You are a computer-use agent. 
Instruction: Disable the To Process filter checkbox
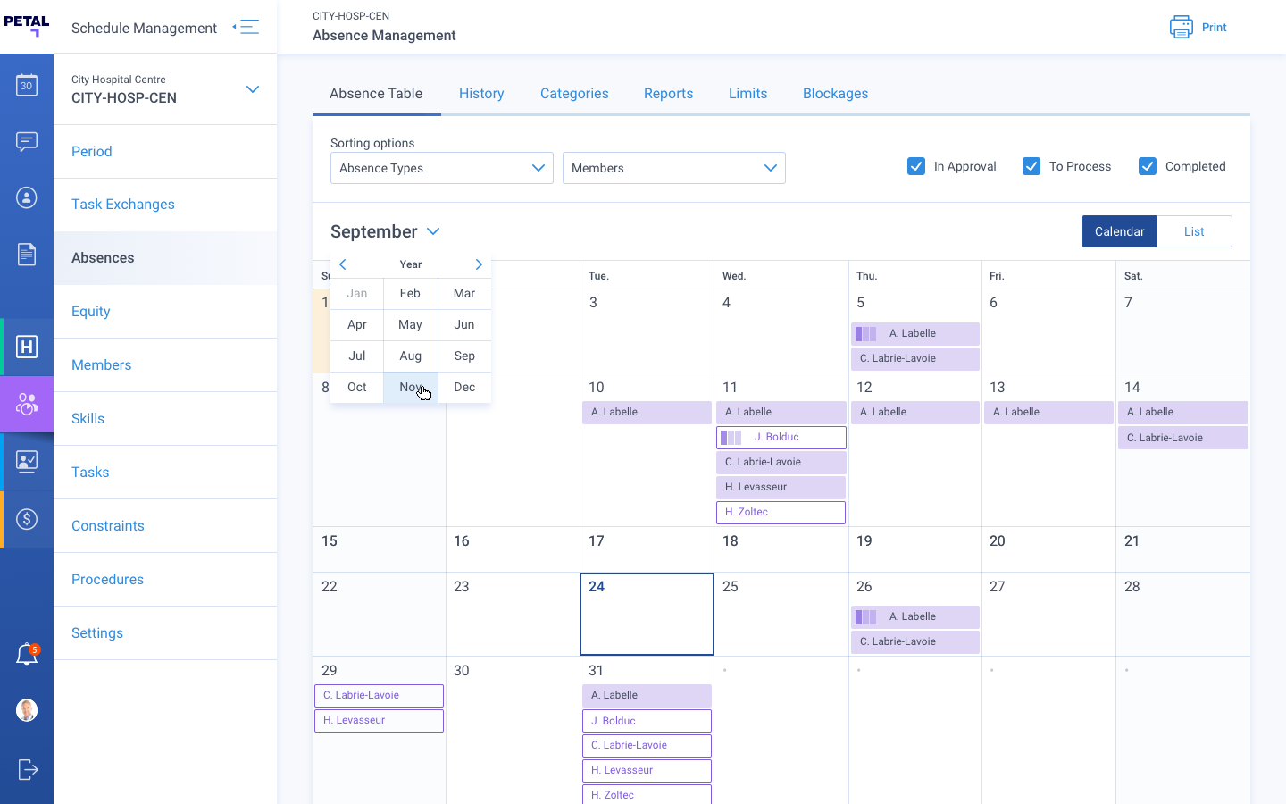click(1031, 166)
